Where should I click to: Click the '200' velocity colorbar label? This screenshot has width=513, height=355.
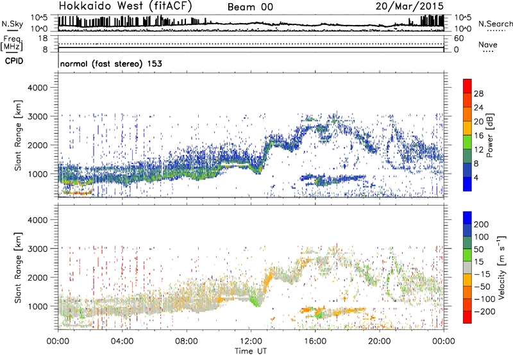click(x=482, y=224)
